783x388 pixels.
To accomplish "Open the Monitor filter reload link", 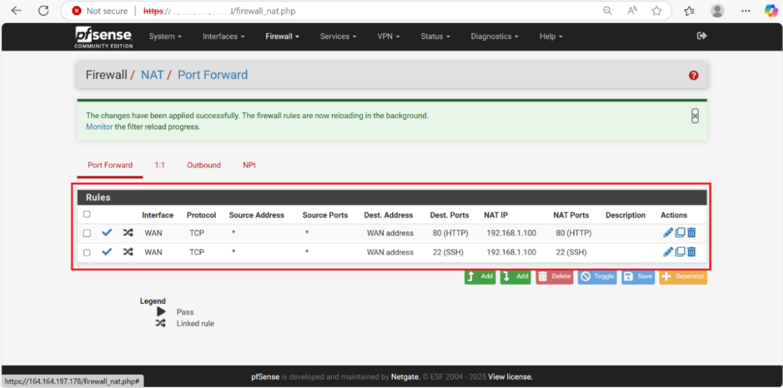I will pos(100,127).
